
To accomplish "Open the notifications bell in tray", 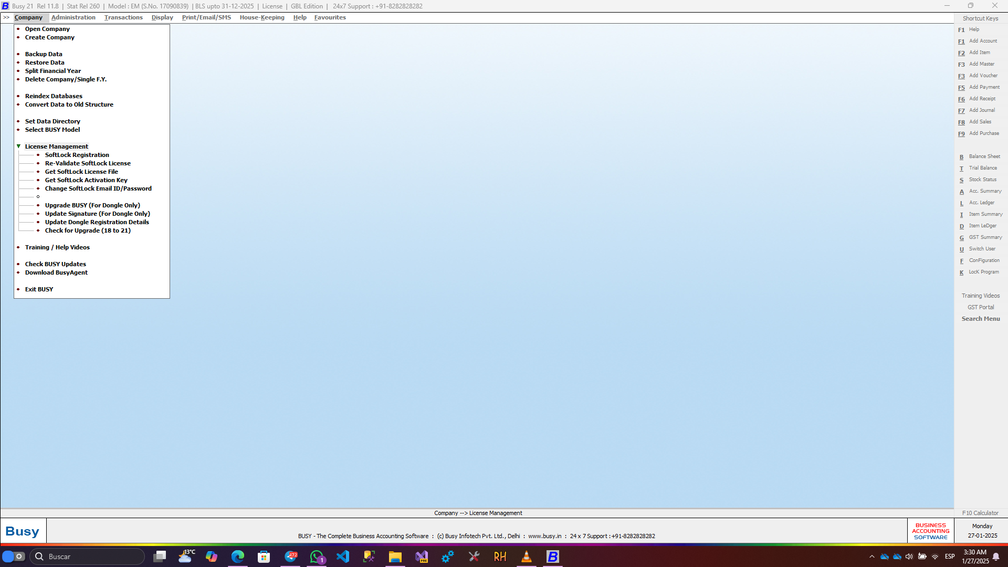I will tap(996, 556).
